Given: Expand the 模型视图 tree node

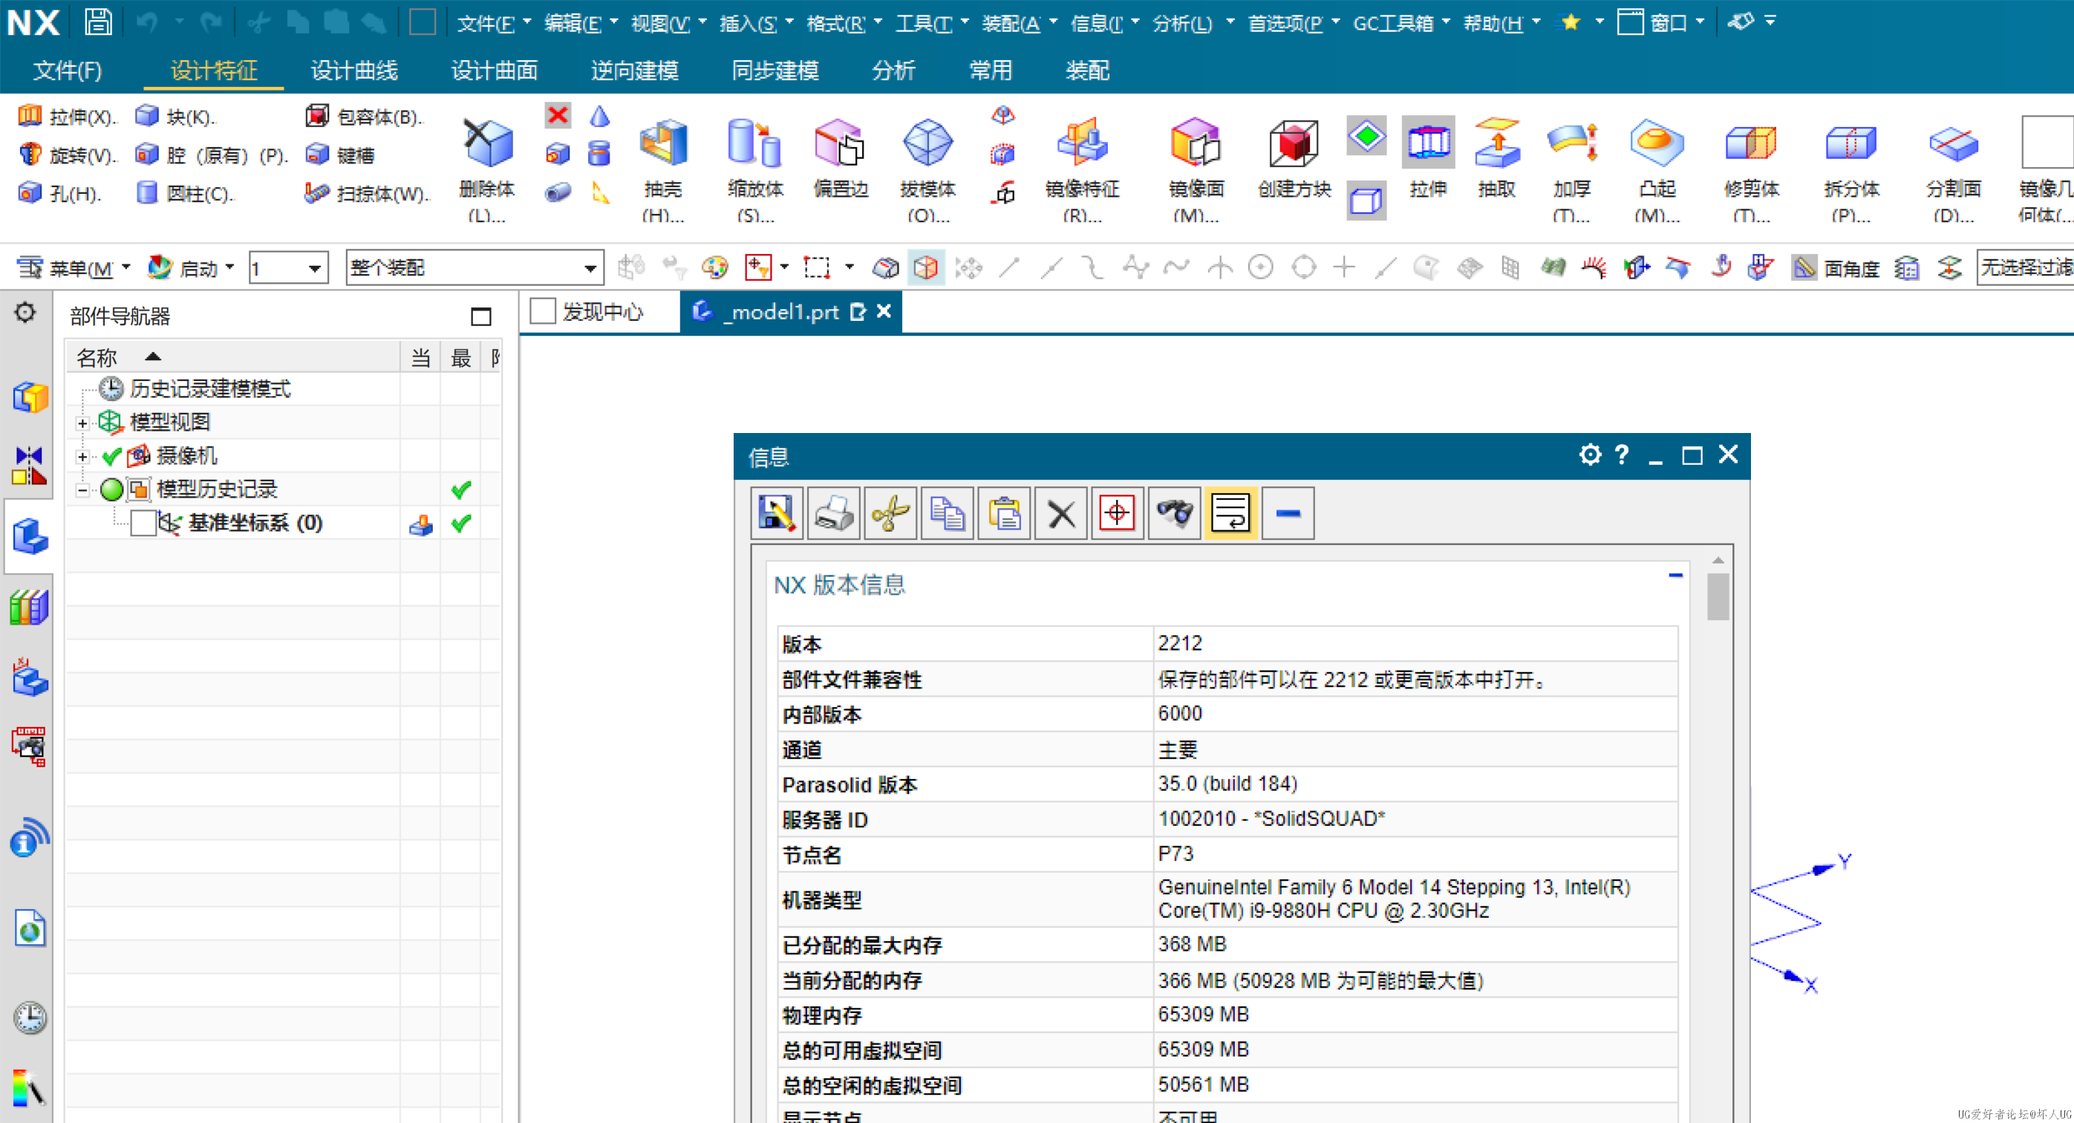Looking at the screenshot, I should click(x=82, y=423).
